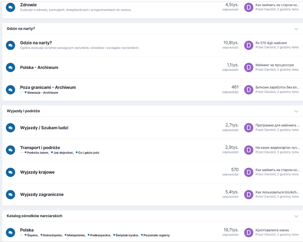Collapse the Gdzie na narty? category section

296,29
